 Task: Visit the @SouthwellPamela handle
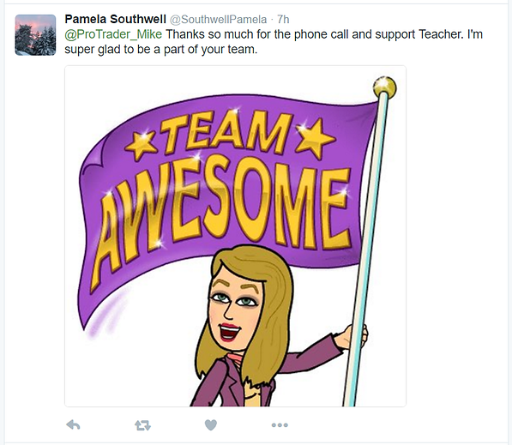tap(218, 20)
